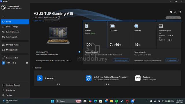Select the Battery status card
The image size is (185, 104).
click(x=95, y=35)
